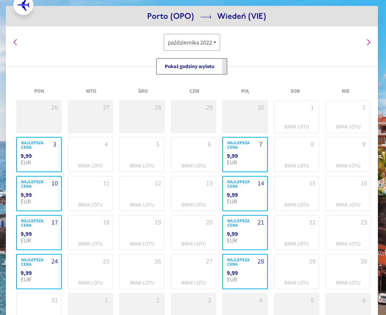Select flight on October 21

click(x=245, y=232)
